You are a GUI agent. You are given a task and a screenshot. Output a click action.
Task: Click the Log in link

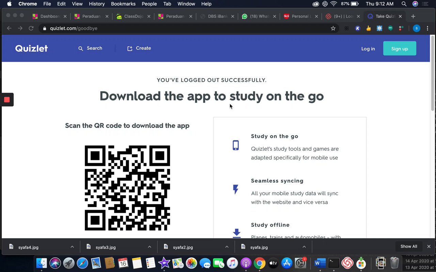point(368,49)
